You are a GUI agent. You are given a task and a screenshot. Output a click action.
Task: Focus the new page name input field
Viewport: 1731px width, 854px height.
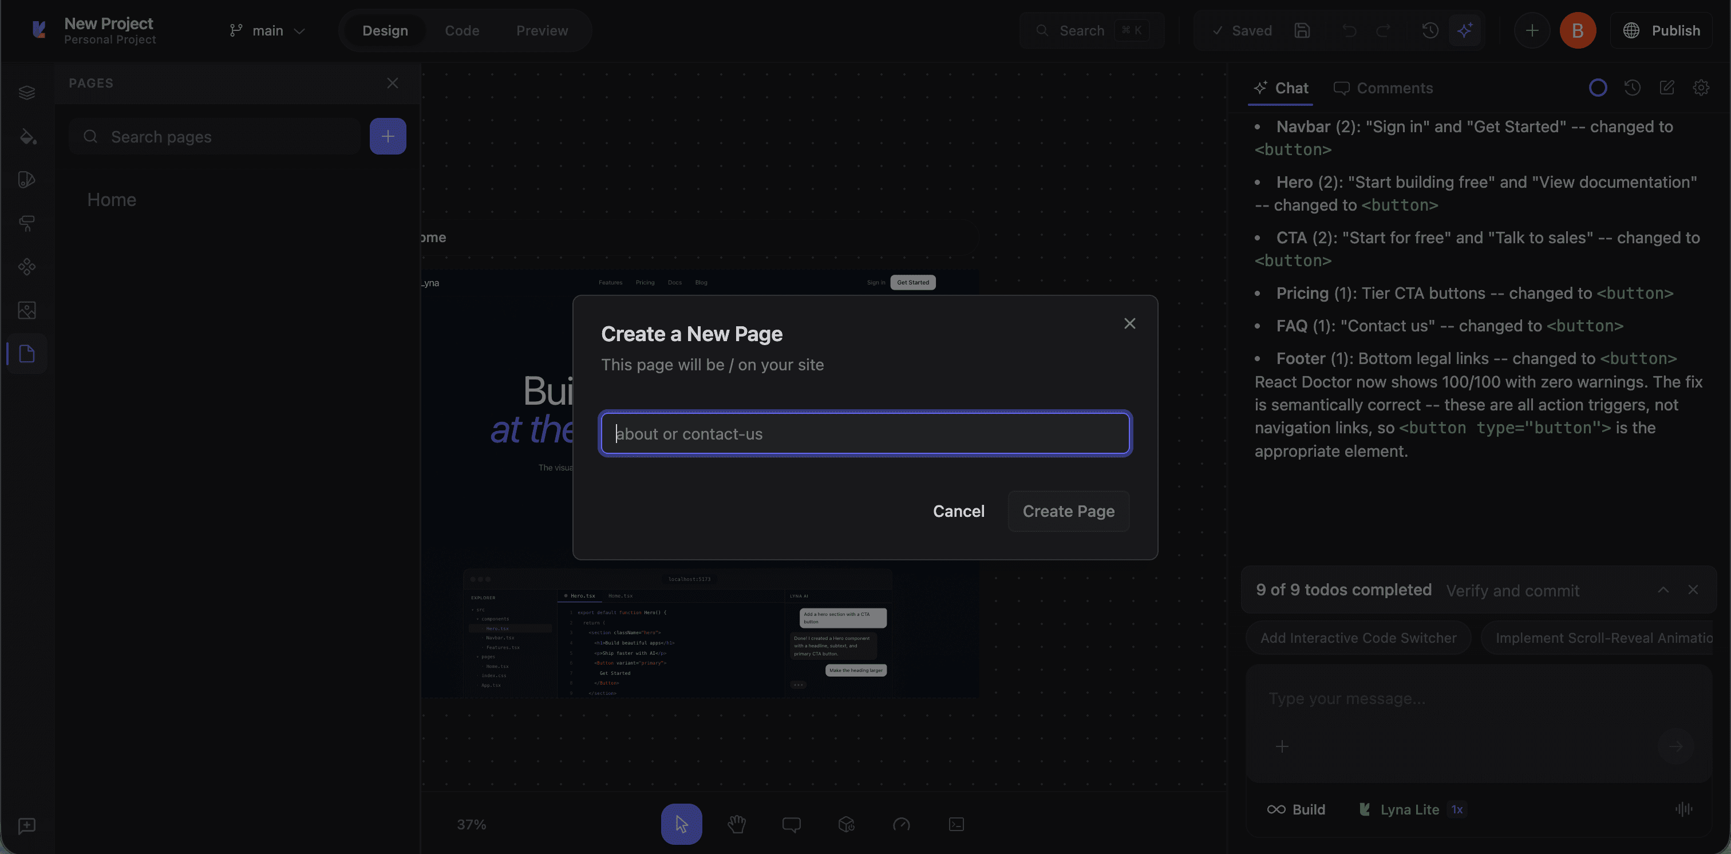[865, 433]
